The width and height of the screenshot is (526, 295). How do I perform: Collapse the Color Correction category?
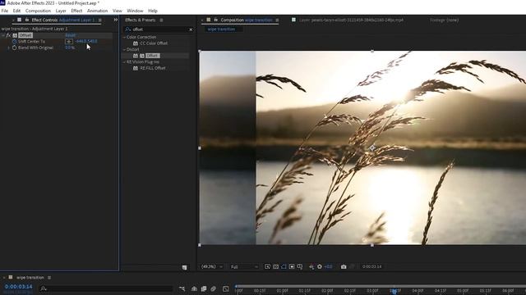point(124,37)
